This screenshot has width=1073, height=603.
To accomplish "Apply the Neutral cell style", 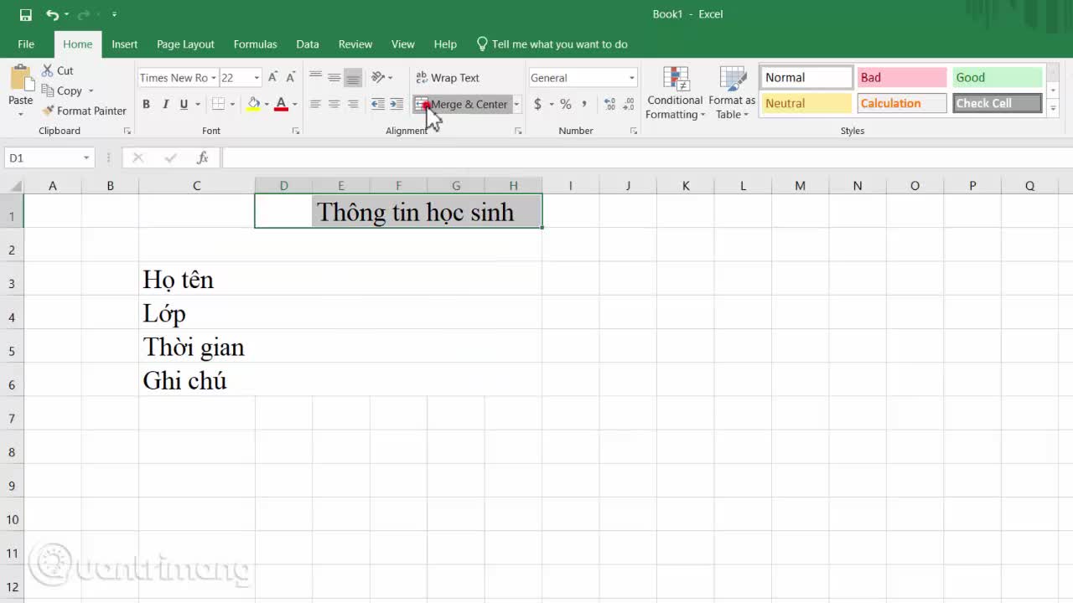I will point(806,103).
